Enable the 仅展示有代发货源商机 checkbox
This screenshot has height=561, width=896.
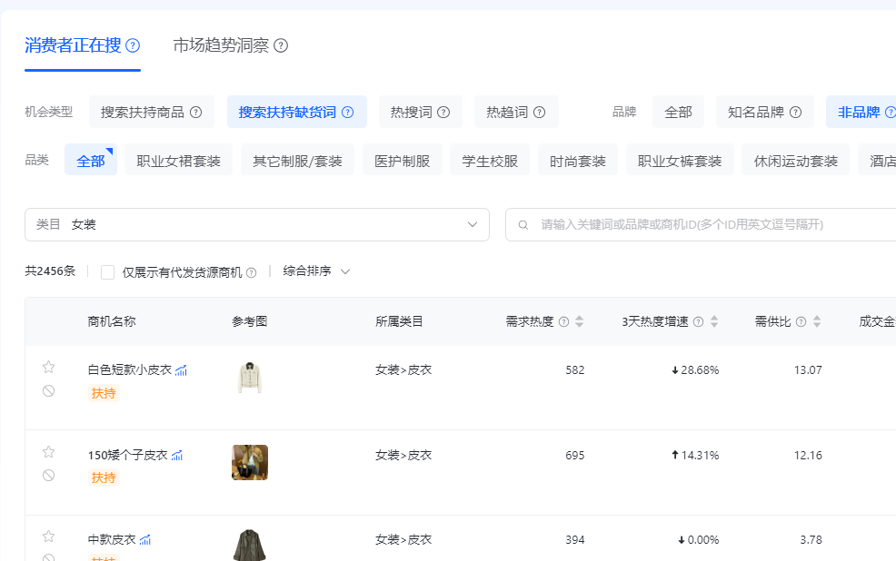pos(107,271)
